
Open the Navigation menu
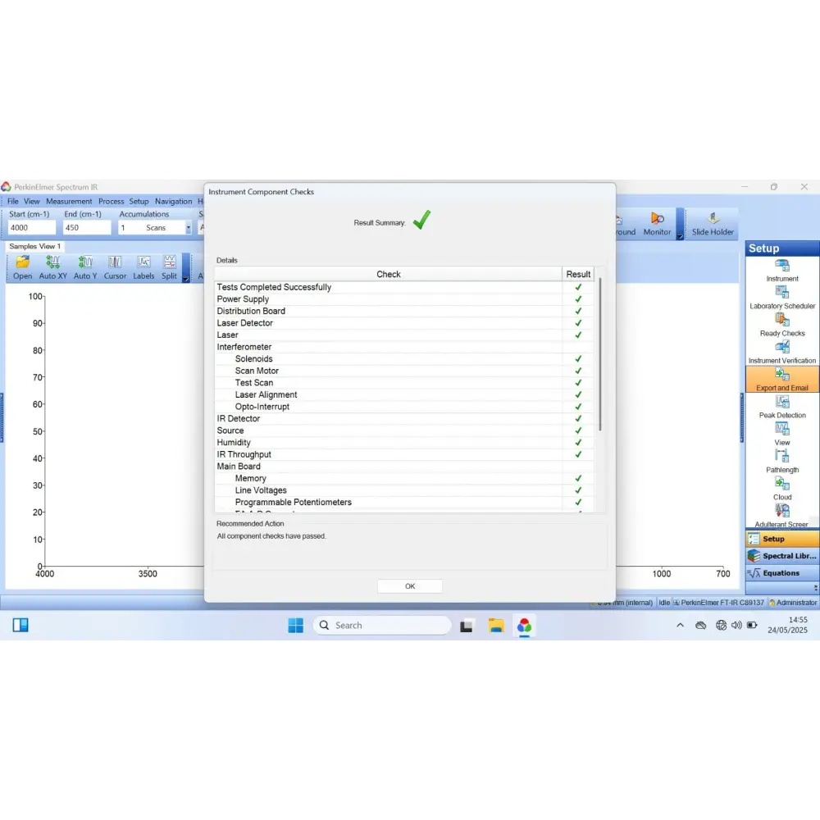pyautogui.click(x=173, y=202)
